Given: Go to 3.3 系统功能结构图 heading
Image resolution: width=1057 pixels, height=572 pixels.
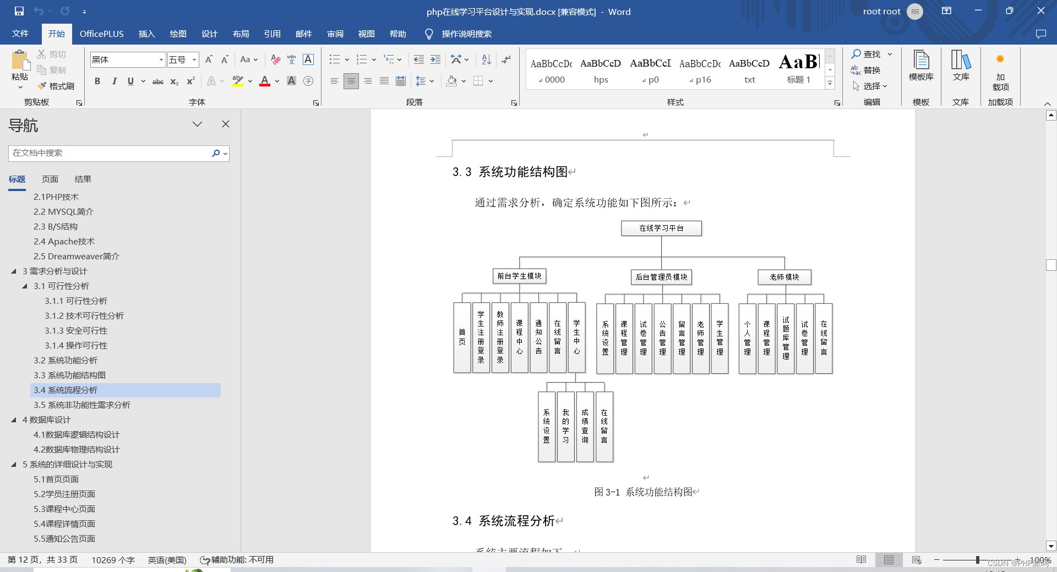Looking at the screenshot, I should pos(69,375).
